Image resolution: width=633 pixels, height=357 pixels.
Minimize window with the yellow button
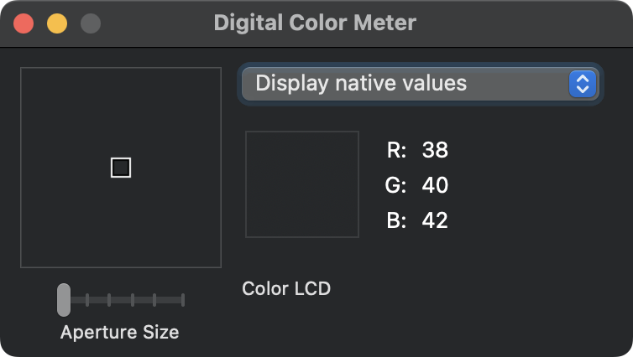coord(57,23)
